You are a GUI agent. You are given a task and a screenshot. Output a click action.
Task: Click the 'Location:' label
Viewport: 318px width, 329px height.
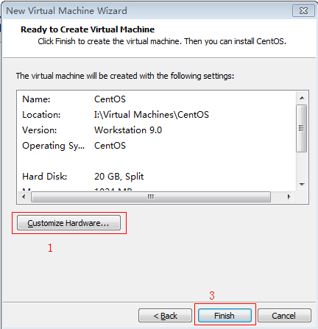(x=41, y=115)
